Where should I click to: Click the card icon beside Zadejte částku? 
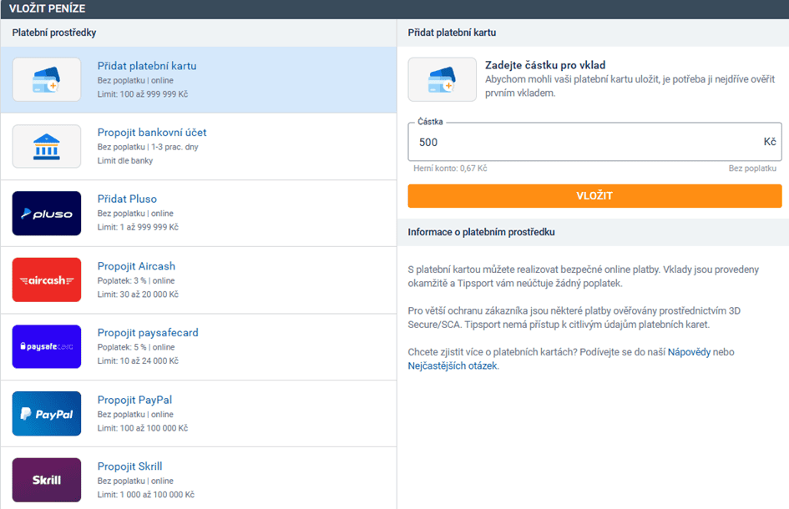[x=443, y=79]
